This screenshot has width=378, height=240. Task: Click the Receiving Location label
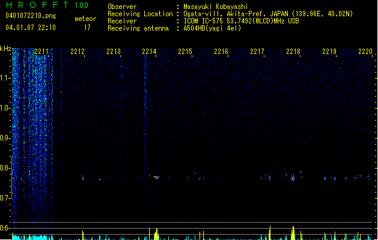(140, 14)
